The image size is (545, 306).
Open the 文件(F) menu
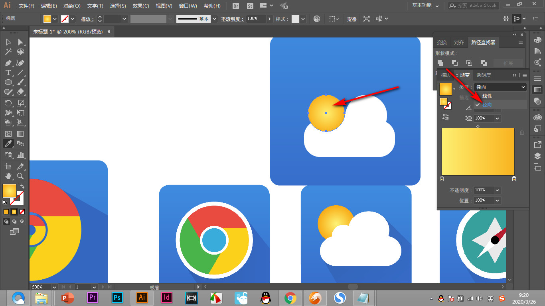pos(26,6)
